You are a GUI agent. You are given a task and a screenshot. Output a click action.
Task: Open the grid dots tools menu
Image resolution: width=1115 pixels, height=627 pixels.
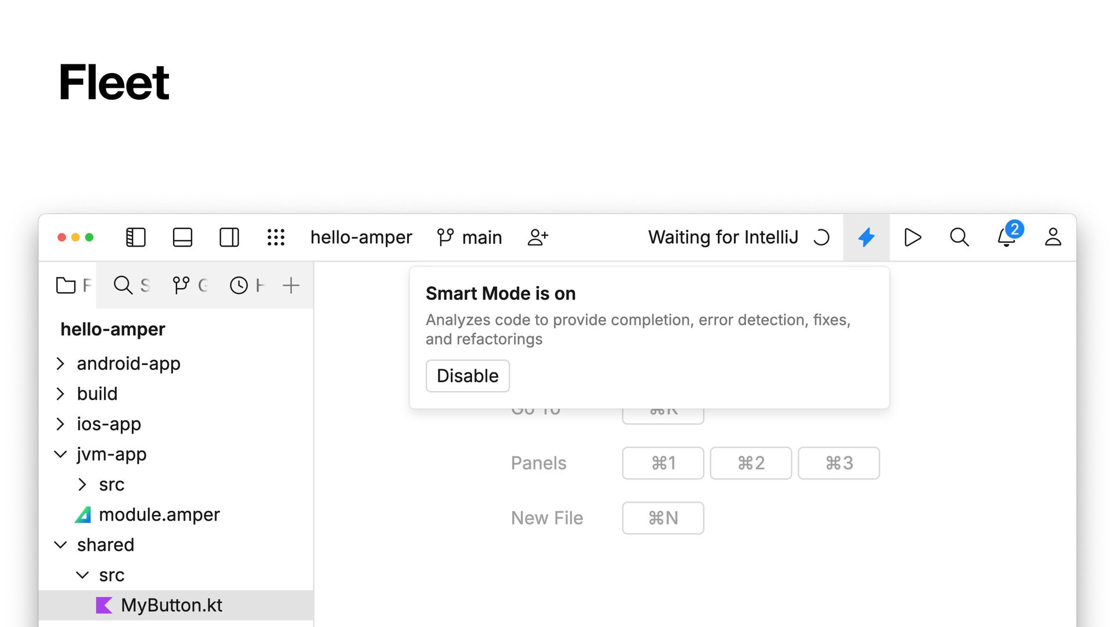point(276,237)
